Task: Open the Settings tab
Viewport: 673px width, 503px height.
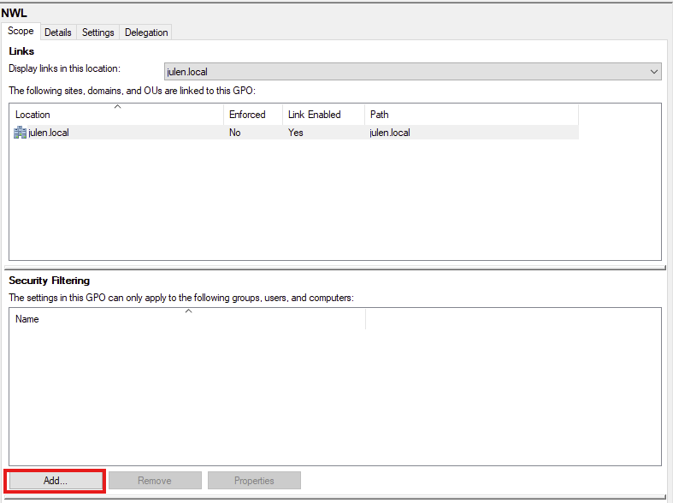Action: tap(97, 32)
